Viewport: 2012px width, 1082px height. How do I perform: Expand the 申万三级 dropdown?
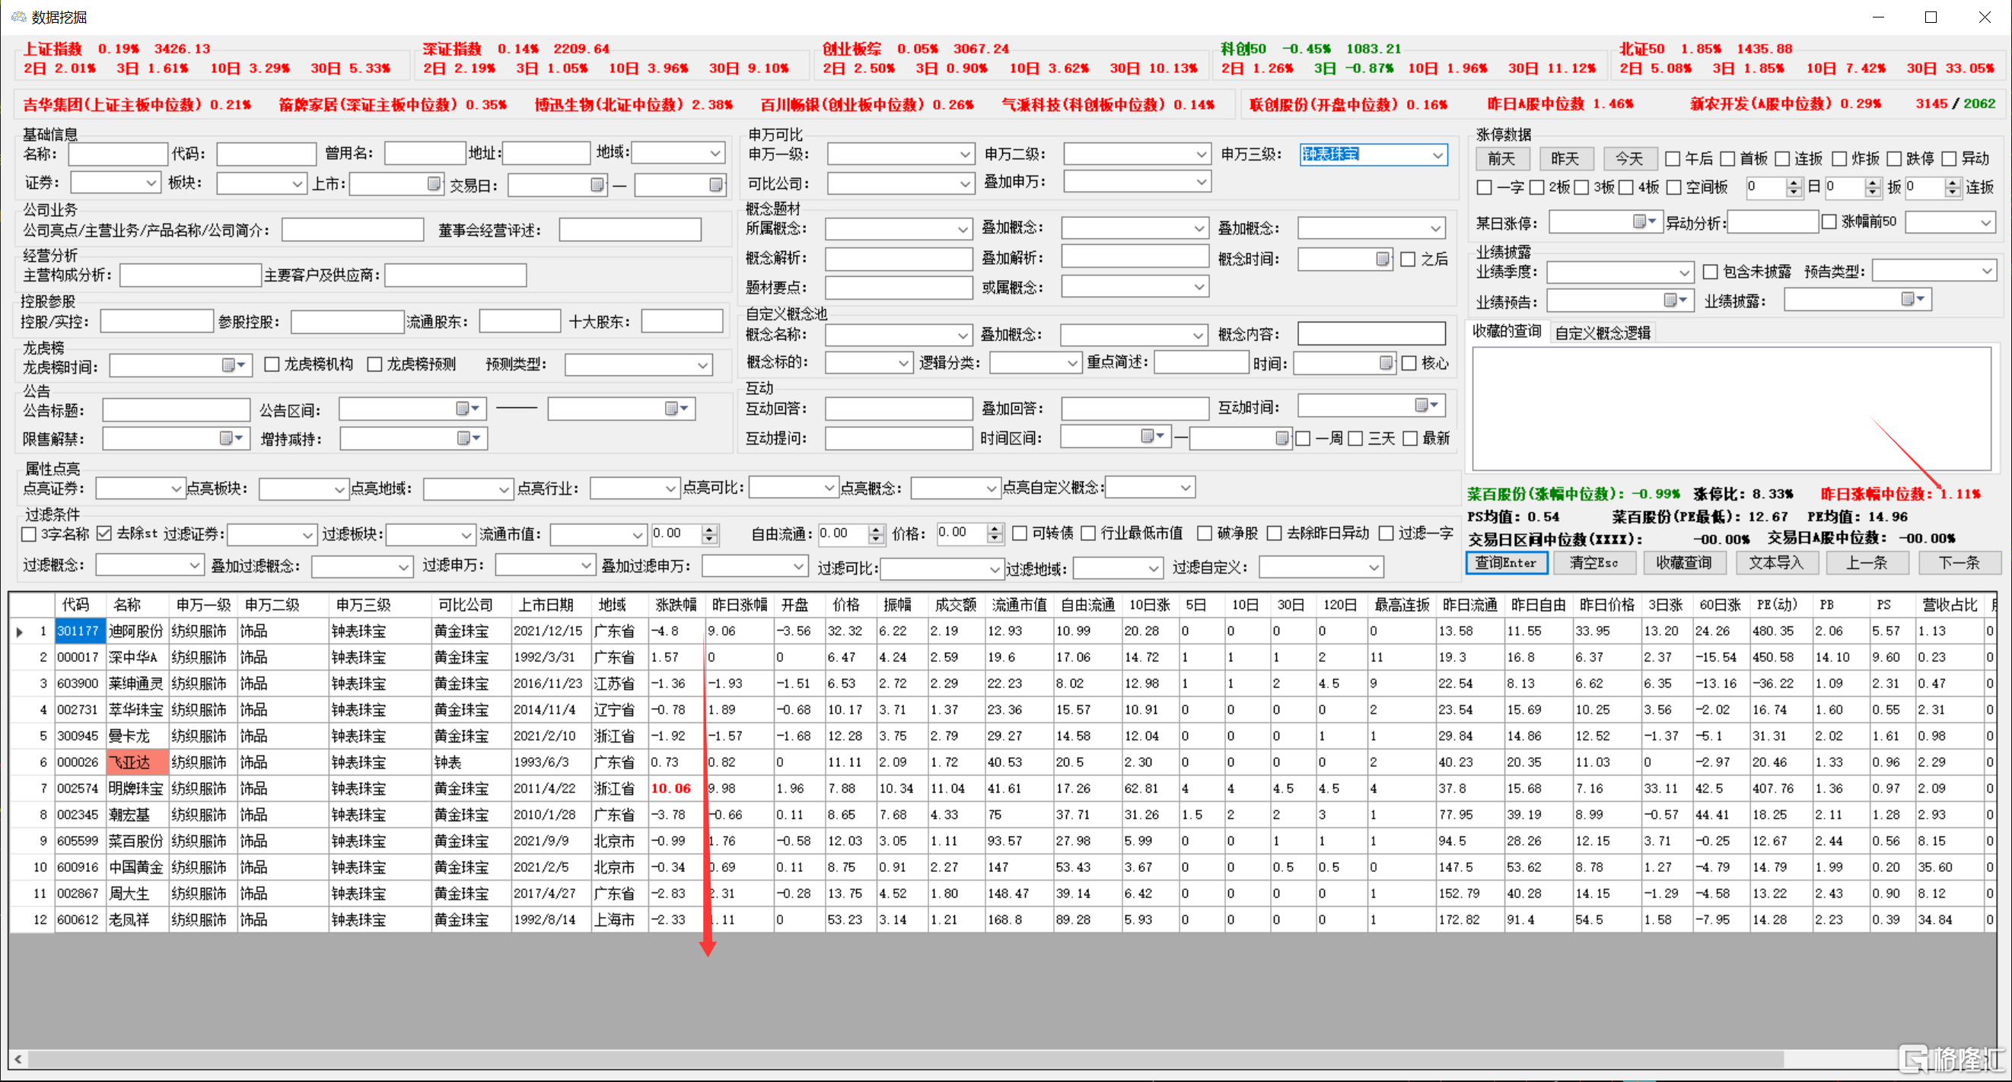(1437, 155)
